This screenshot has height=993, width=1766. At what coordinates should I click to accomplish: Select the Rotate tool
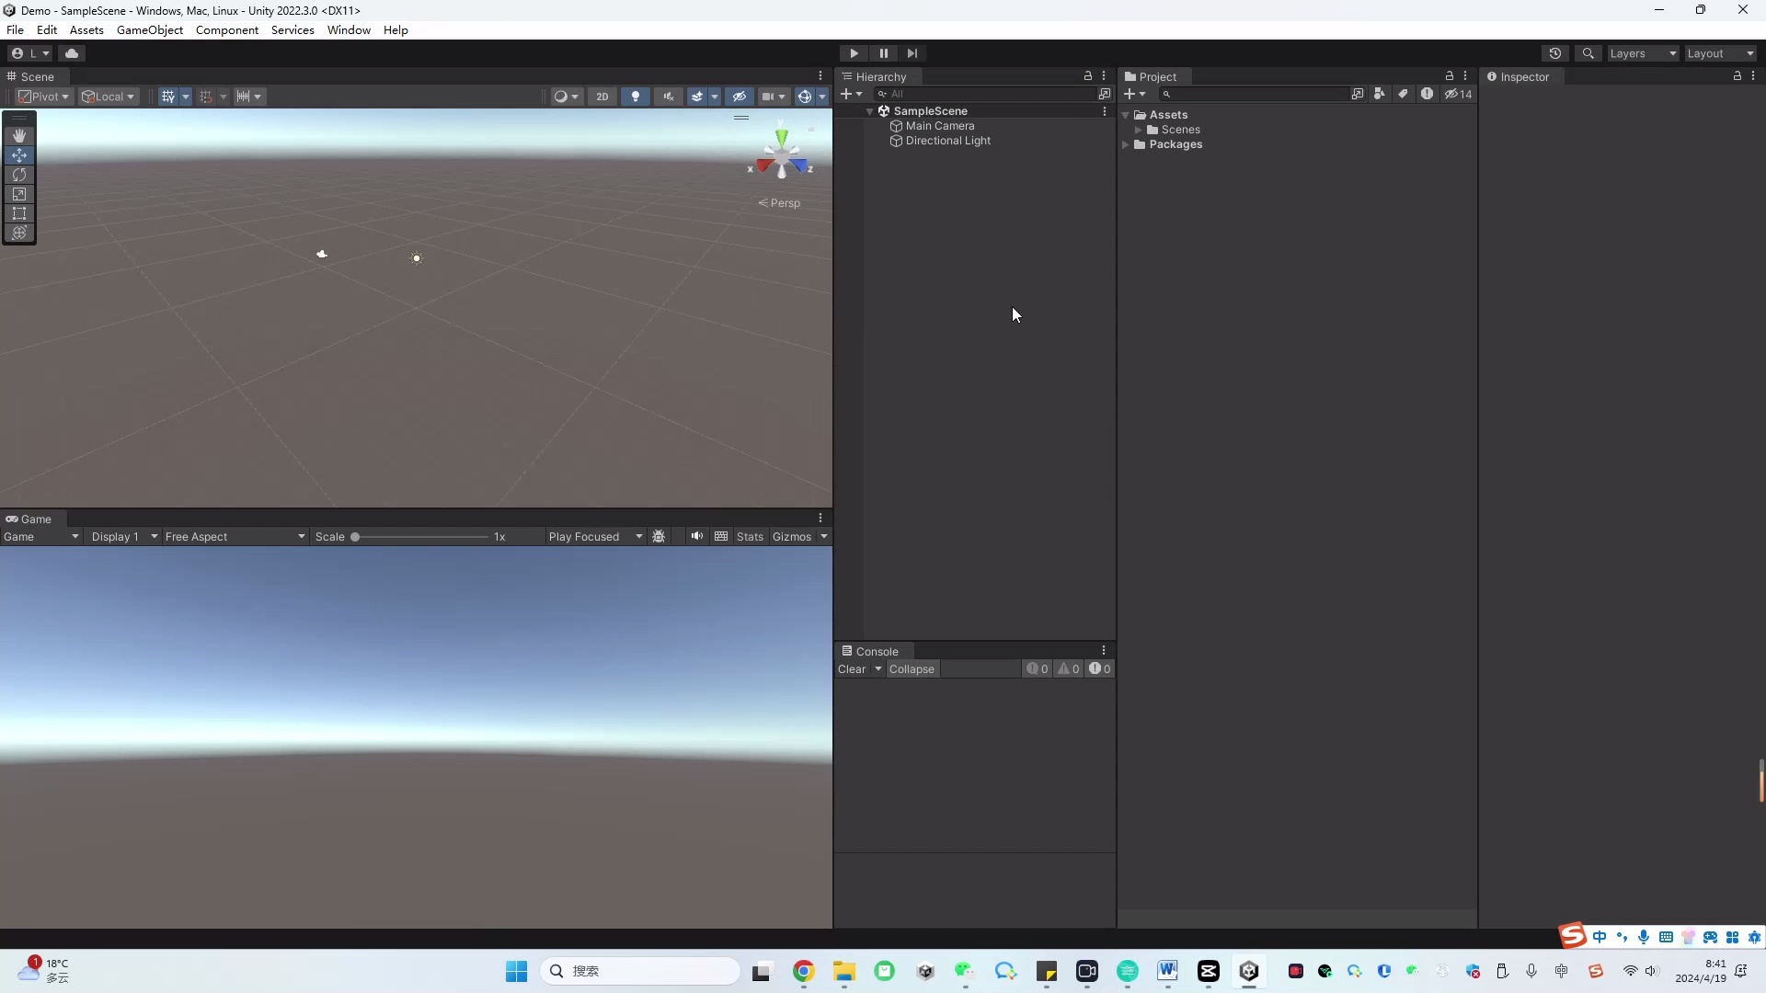click(19, 175)
